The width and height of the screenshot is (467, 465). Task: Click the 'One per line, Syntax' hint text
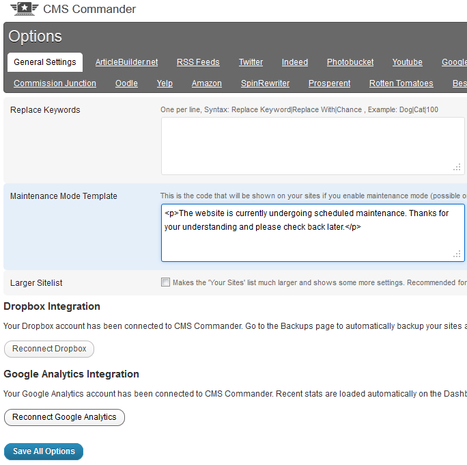[299, 109]
